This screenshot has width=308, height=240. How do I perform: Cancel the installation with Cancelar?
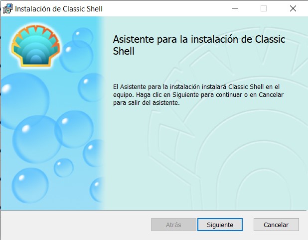click(276, 225)
